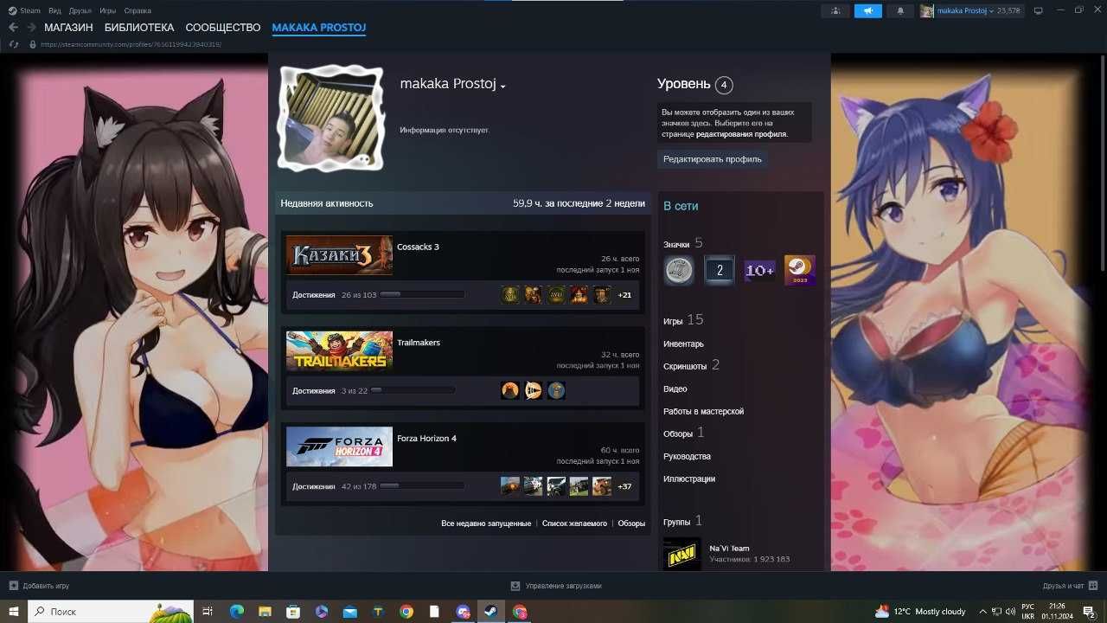
Task: Click Редактировать профиль button
Action: (713, 159)
